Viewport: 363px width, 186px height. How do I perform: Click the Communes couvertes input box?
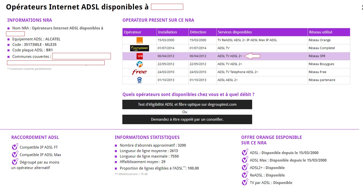81,56
